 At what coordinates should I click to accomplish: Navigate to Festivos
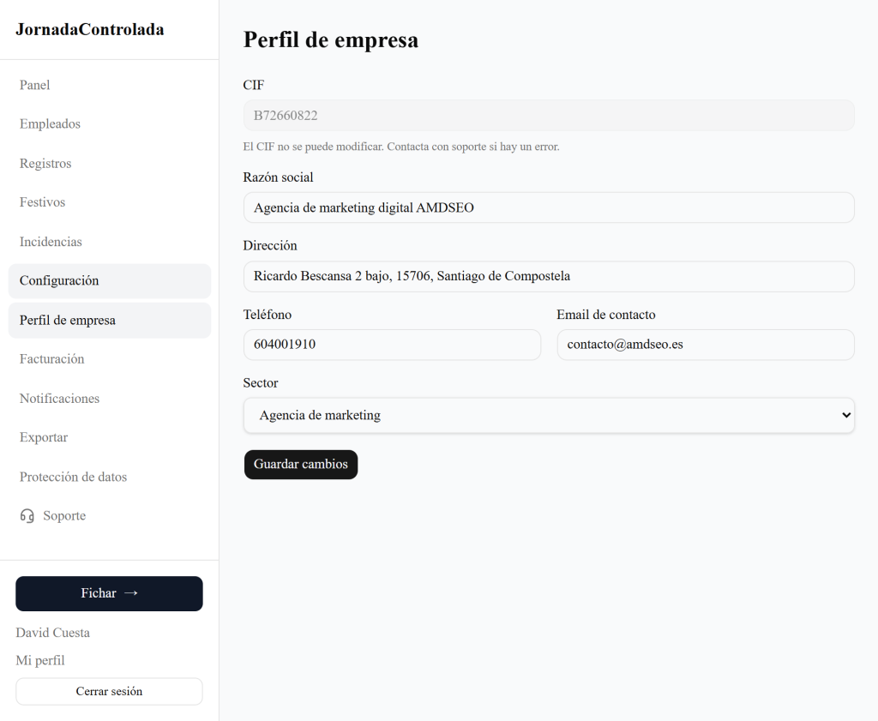pyautogui.click(x=43, y=202)
